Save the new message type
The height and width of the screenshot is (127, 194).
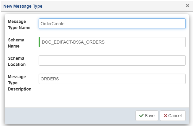click(x=147, y=116)
